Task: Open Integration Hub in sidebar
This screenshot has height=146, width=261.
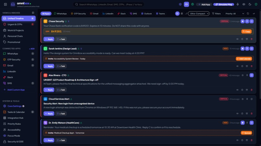Action: tap(18, 118)
